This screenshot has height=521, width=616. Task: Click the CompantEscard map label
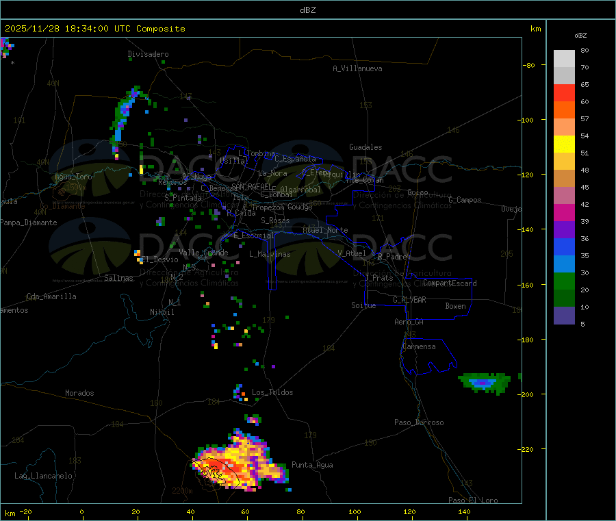450,283
